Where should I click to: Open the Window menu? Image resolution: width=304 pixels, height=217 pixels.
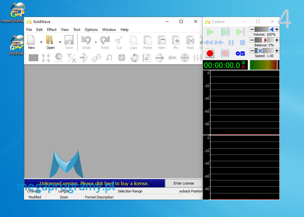click(x=109, y=30)
